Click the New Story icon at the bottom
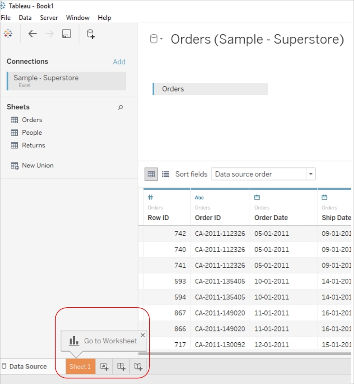 (138, 366)
